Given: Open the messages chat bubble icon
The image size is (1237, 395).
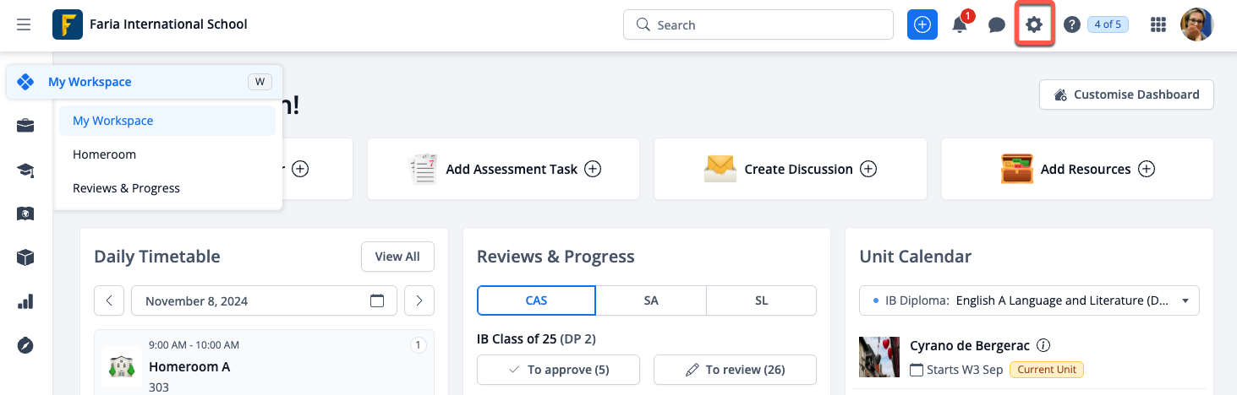Looking at the screenshot, I should click(997, 24).
